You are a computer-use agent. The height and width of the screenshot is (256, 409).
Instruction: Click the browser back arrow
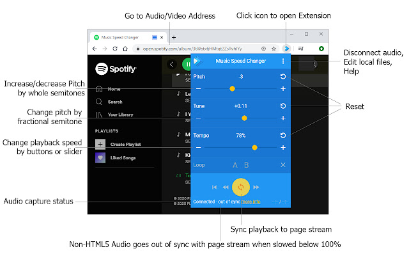(x=95, y=49)
